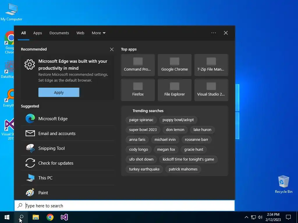Select the DataWag desktop shortcut
Image resolution: width=298 pixels, height=223 pixels.
pos(8,69)
